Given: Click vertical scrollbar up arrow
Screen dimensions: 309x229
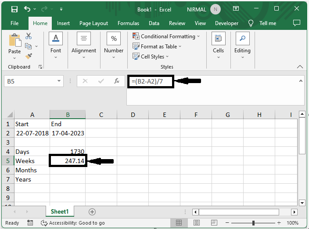Looking at the screenshot, I should (302, 114).
